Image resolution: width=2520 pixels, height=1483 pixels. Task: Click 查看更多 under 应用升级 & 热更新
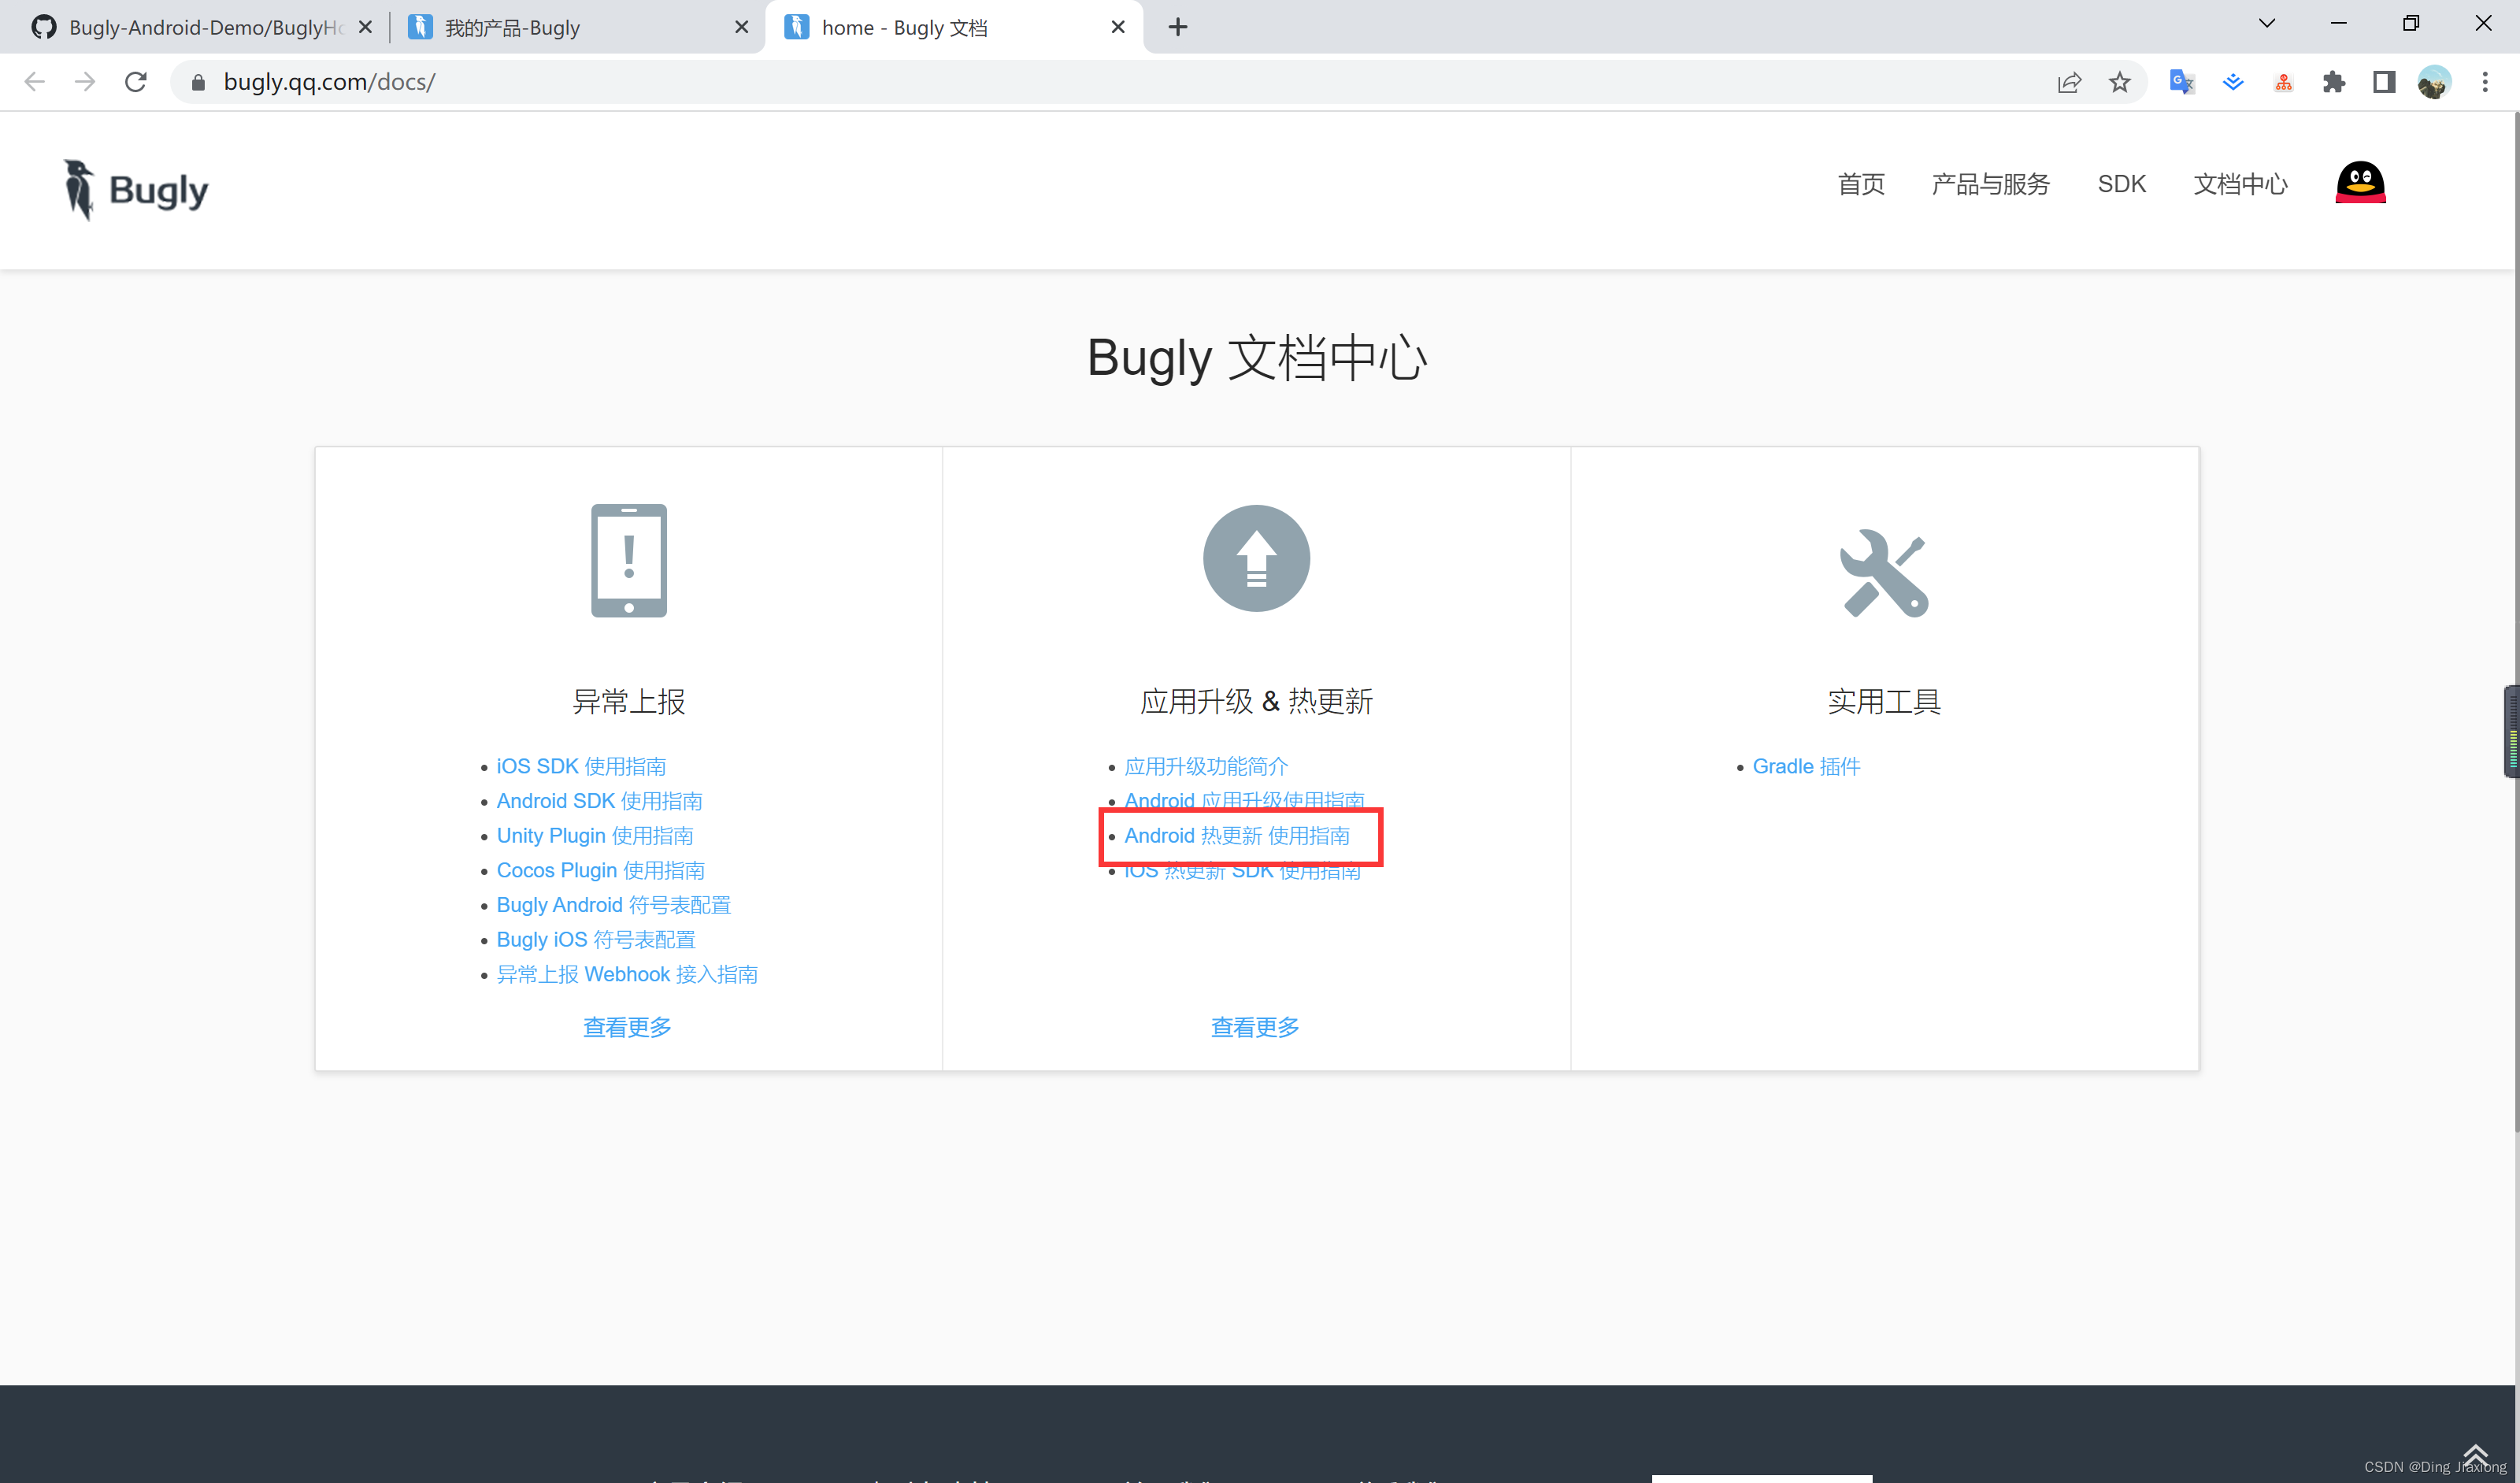[1255, 1027]
